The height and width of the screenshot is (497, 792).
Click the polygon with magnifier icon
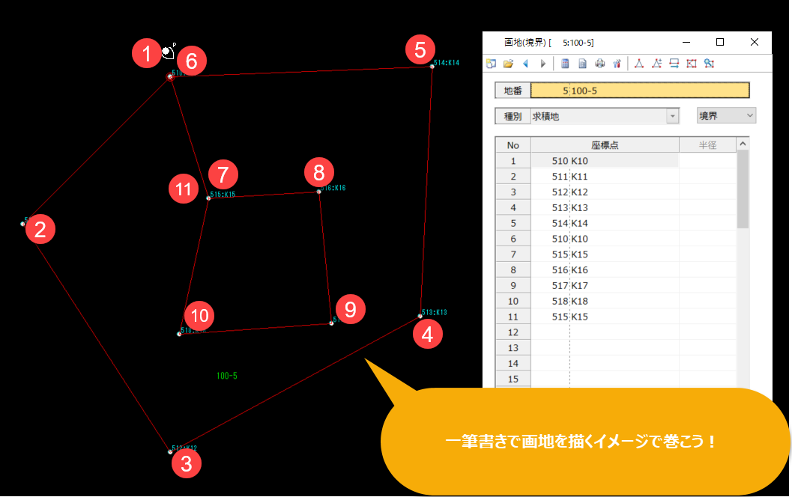[709, 64]
